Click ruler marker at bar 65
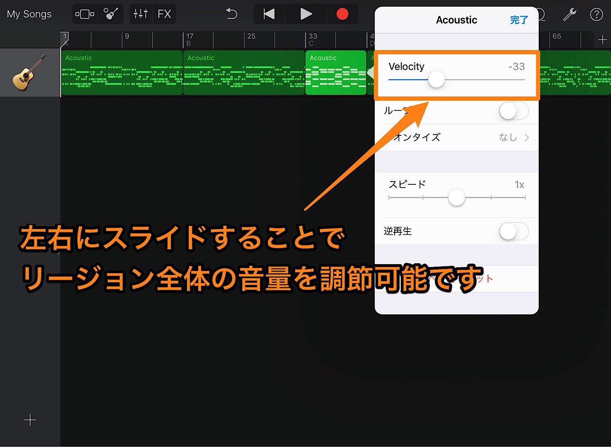 pyautogui.click(x=557, y=36)
